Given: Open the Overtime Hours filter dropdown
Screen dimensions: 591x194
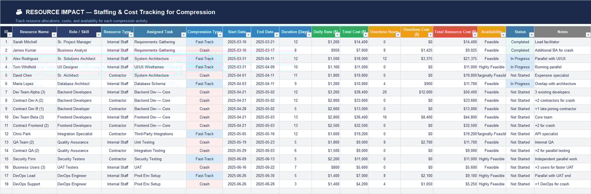Looking at the screenshot, I should (x=398, y=35).
